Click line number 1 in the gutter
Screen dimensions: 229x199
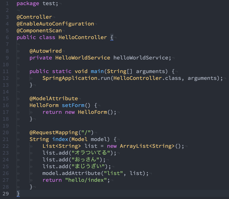coord(7,4)
